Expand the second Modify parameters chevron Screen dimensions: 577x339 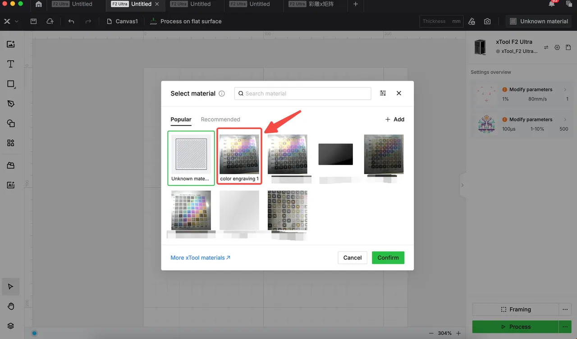click(x=565, y=119)
